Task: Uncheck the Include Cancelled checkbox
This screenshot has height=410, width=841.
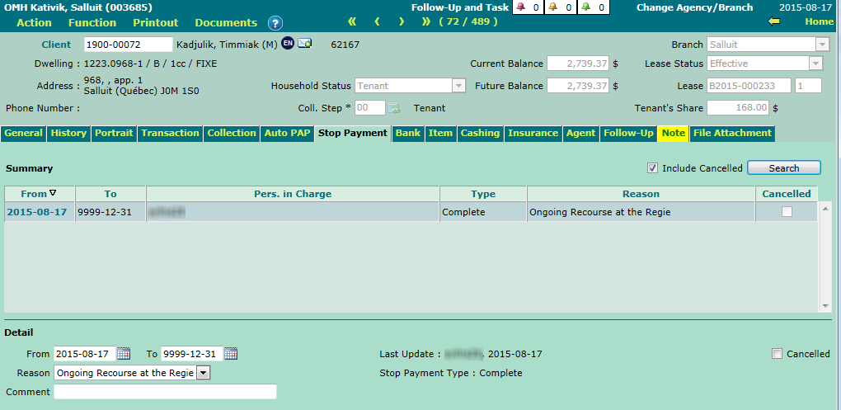Action: tap(653, 168)
